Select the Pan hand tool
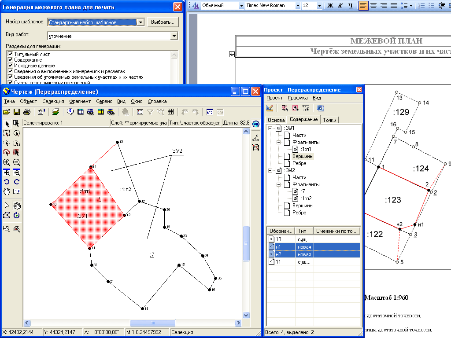The width and height of the screenshot is (451, 338). [x=7, y=191]
